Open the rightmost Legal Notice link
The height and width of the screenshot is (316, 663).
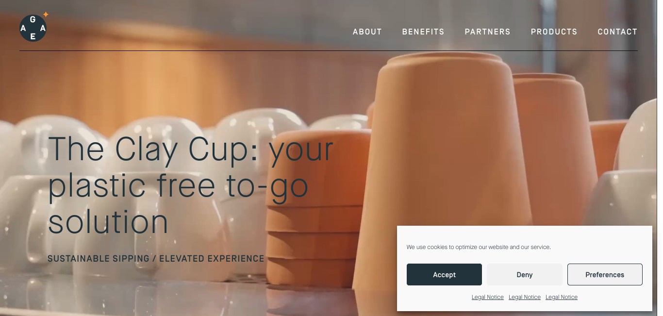click(x=562, y=297)
